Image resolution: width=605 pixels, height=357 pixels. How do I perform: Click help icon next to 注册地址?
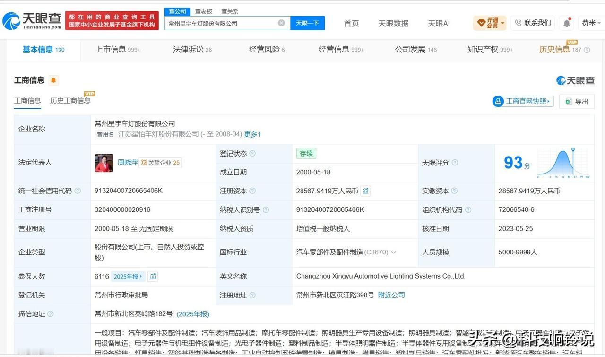252,295
